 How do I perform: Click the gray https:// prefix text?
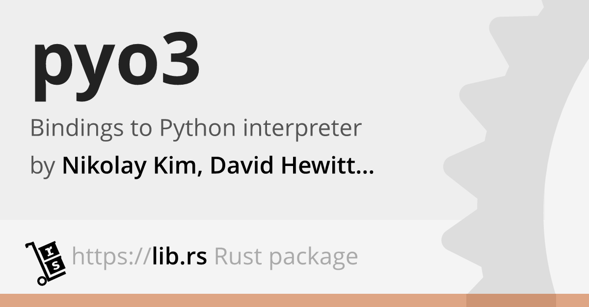tap(109, 256)
